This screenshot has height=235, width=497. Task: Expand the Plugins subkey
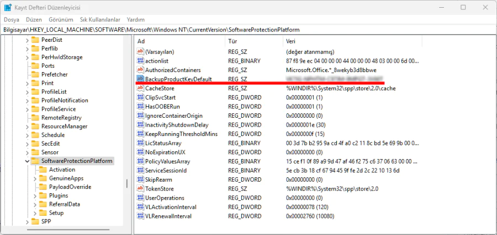(35, 196)
